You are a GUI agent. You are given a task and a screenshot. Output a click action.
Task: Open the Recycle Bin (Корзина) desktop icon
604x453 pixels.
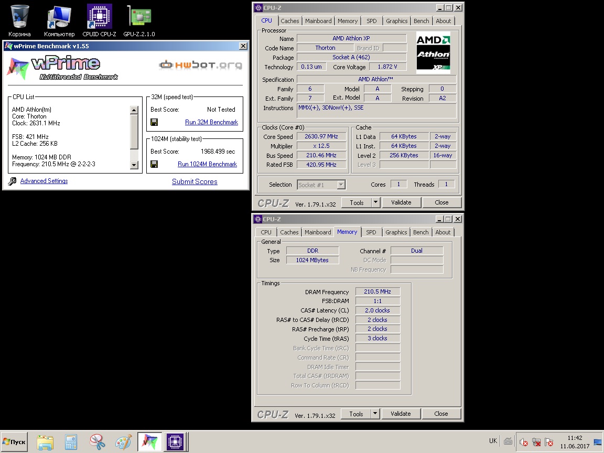(19, 21)
